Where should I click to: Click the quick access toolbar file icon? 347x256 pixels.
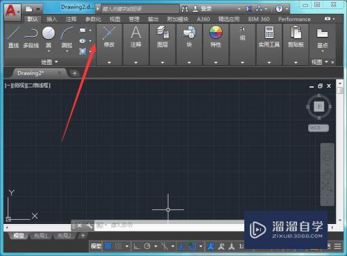pos(29,9)
